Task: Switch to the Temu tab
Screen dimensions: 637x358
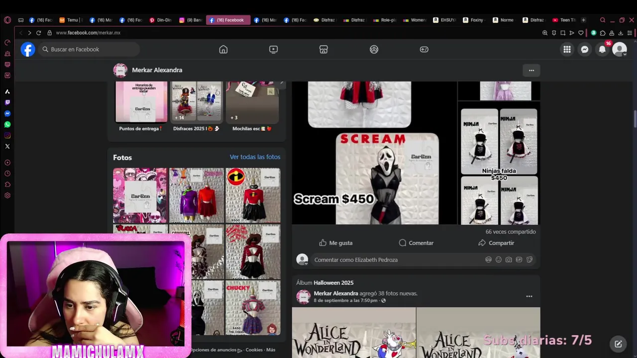Action: [x=71, y=20]
